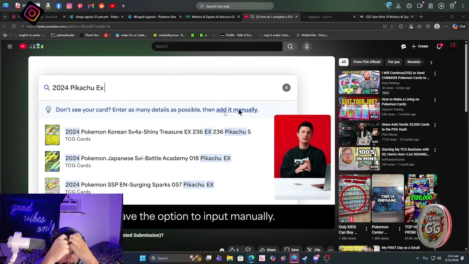Open options for 'I Will Continue(25$) to Send' video
The height and width of the screenshot is (264, 469).
(435, 74)
